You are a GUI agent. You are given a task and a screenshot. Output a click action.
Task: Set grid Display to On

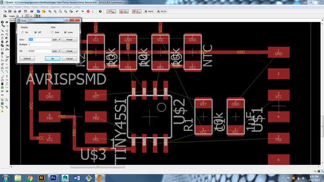tap(23, 32)
